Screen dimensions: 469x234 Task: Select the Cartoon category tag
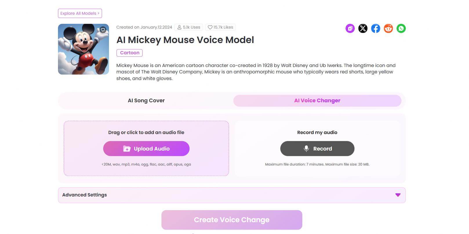click(x=129, y=53)
